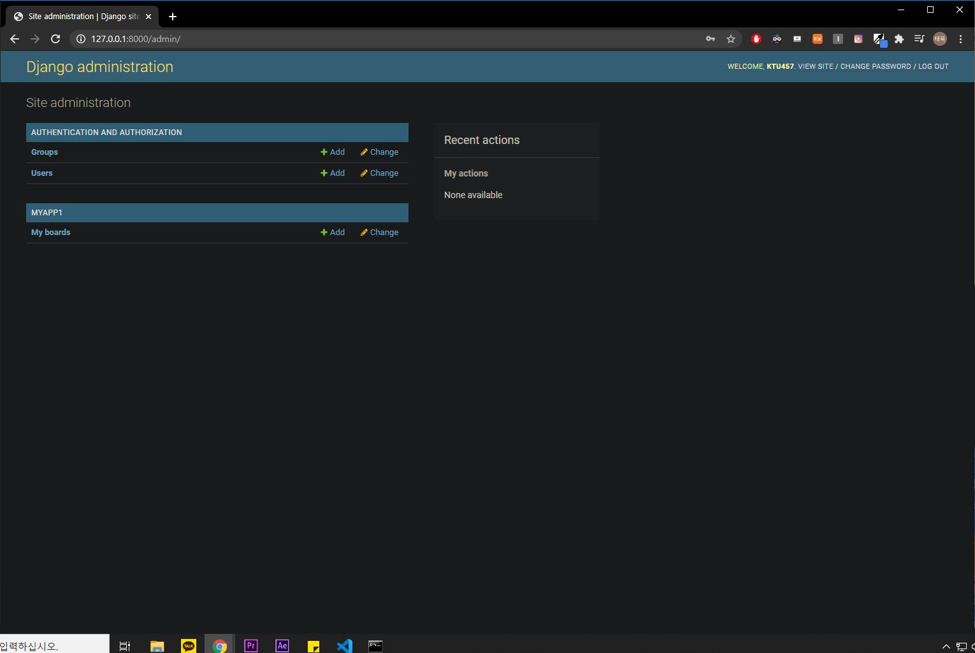Add a new My boards entry
The width and height of the screenshot is (975, 653).
point(333,233)
